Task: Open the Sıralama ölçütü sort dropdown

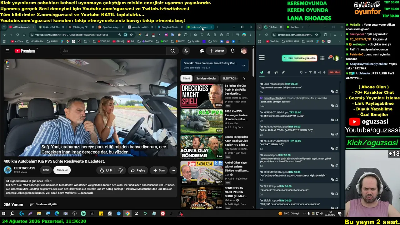Action: pyautogui.click(x=43, y=204)
